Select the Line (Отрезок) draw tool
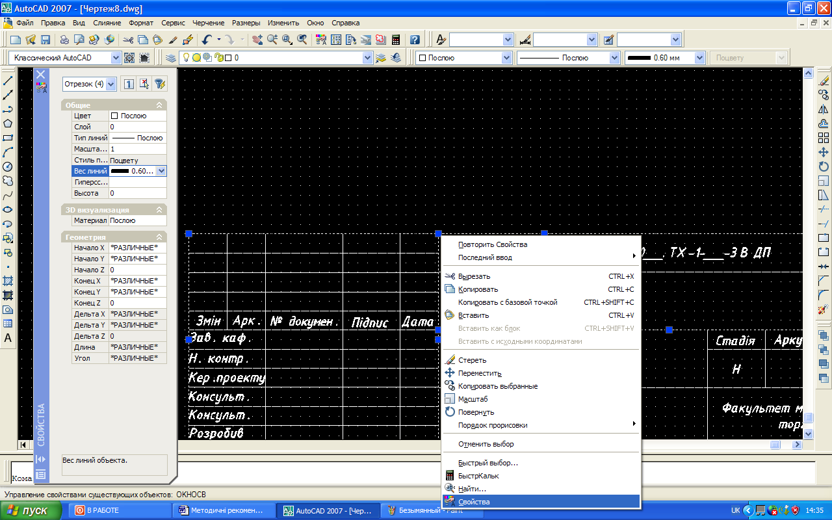832x520 pixels. point(8,81)
